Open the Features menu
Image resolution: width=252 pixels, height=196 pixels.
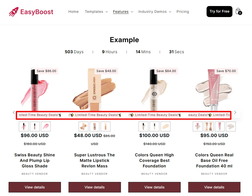pos(121,12)
